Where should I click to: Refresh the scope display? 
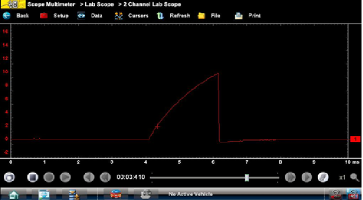coord(174,15)
